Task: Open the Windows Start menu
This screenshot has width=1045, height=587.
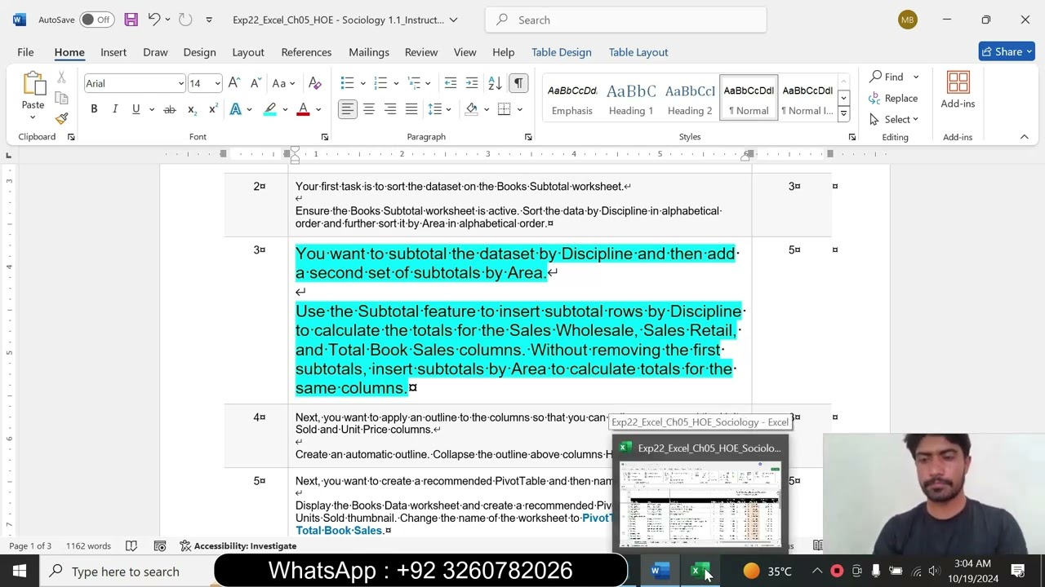Action: click(x=20, y=571)
